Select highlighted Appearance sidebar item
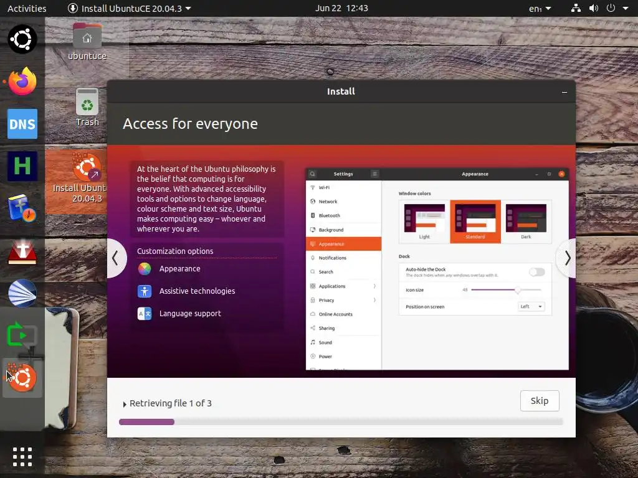 tap(343, 244)
